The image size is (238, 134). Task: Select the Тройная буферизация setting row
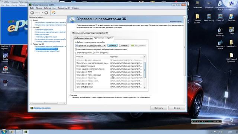coord(109,87)
